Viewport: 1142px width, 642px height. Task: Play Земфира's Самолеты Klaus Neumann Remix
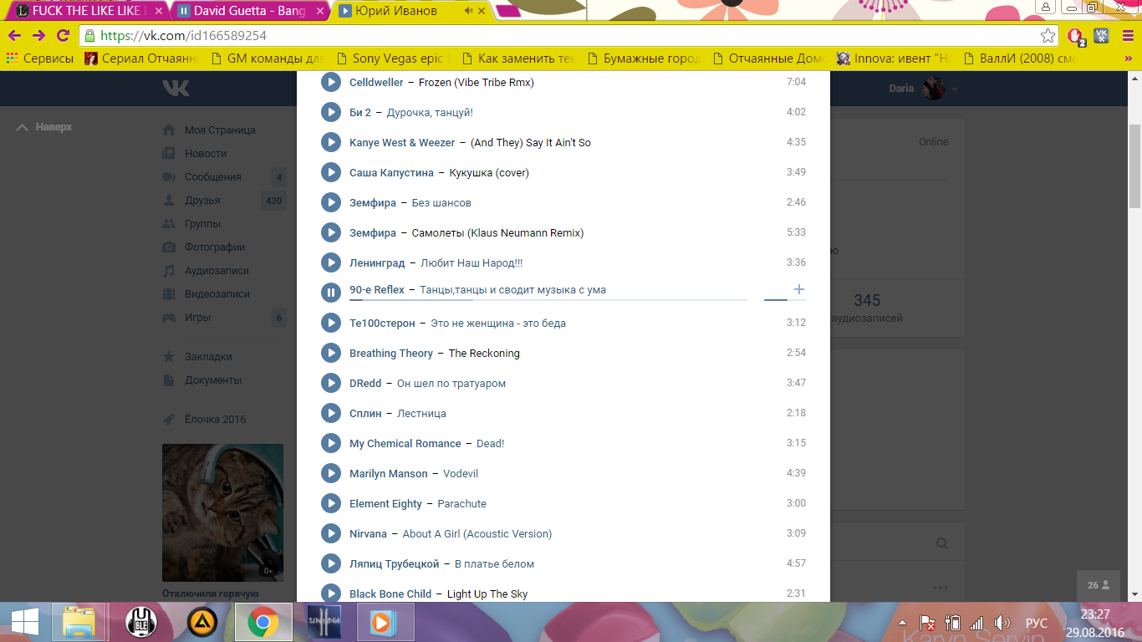point(331,232)
